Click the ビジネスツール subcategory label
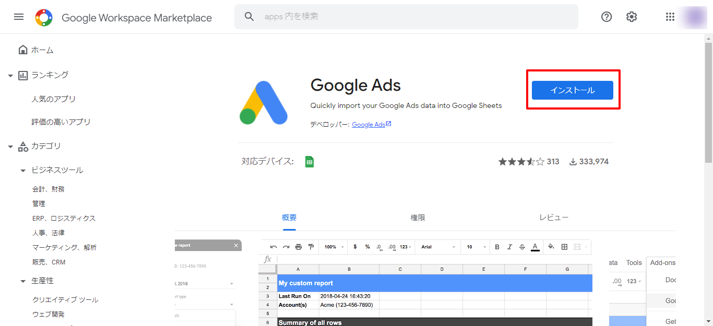This screenshot has width=713, height=326. pyautogui.click(x=57, y=171)
